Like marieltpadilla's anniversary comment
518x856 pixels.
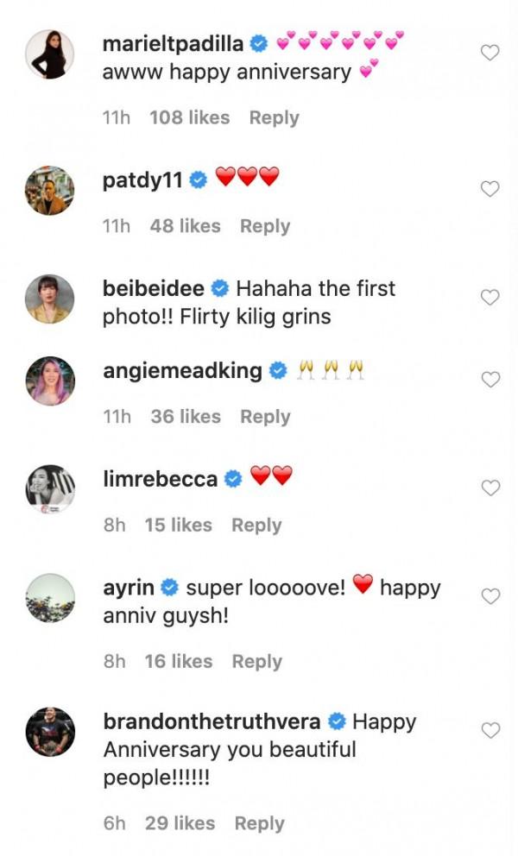(x=490, y=53)
